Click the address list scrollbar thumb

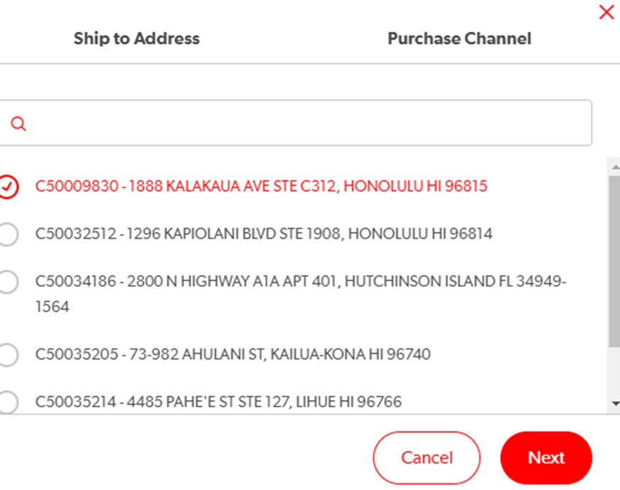[x=614, y=262]
